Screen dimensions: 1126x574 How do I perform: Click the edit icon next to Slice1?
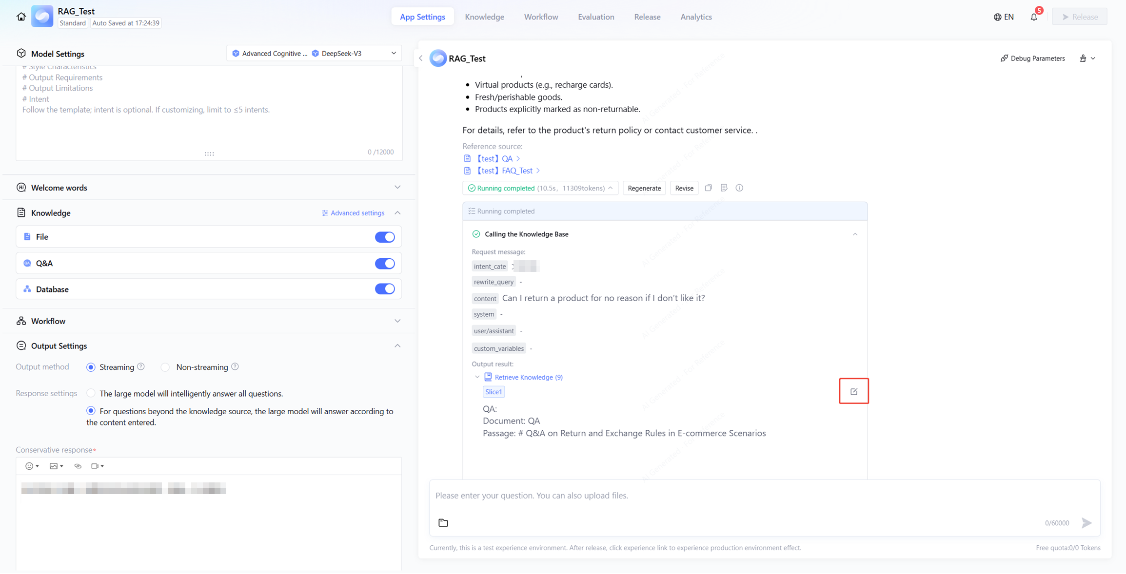point(853,391)
